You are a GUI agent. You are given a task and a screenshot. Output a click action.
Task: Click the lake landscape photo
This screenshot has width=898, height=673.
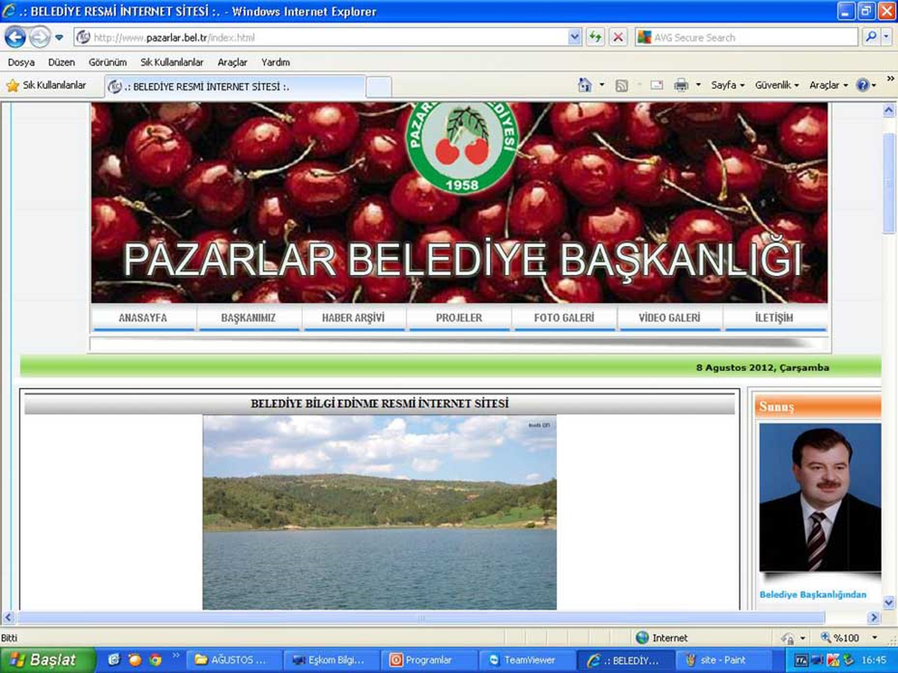click(x=379, y=512)
